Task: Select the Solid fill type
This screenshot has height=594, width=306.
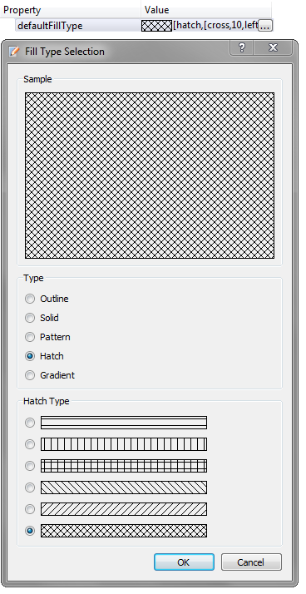Action: [30, 318]
